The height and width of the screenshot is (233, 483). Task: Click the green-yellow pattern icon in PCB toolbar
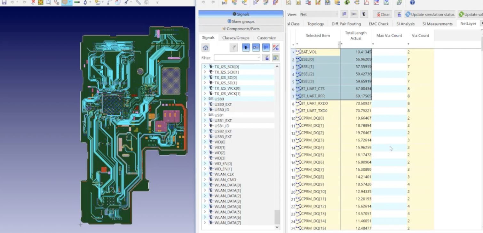pos(41,2)
